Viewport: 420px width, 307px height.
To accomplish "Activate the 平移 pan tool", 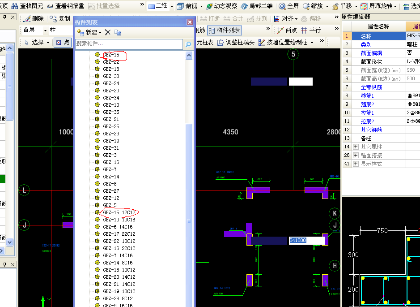I will (x=342, y=6).
